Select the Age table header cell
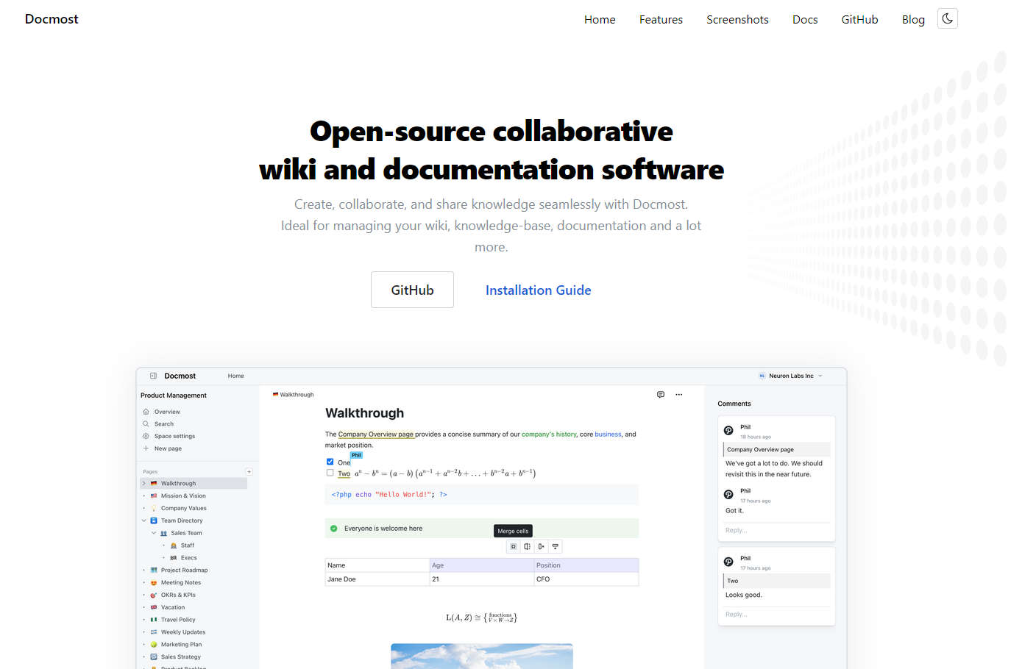Image resolution: width=1036 pixels, height=669 pixels. click(x=482, y=565)
